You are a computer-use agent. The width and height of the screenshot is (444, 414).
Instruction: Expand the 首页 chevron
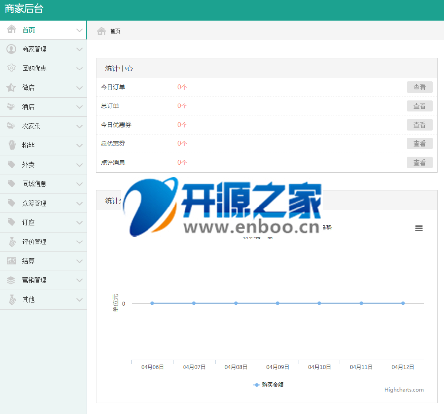coord(79,30)
